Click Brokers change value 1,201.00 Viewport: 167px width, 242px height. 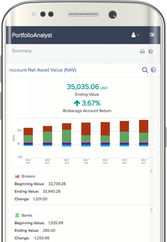[x=40, y=199]
